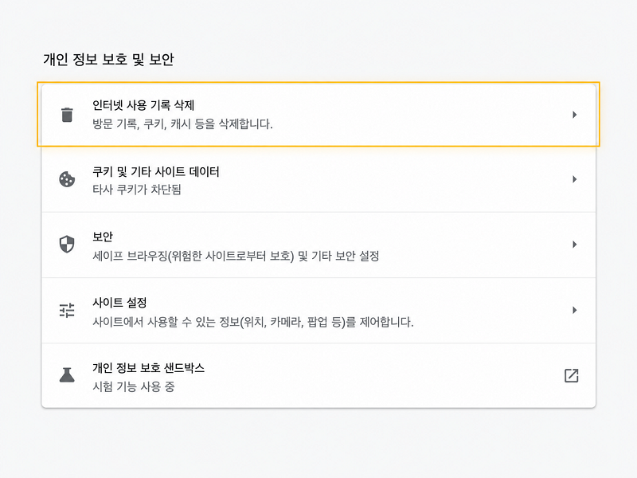
Task: Open the 보안 settings title
Action: [x=103, y=237]
